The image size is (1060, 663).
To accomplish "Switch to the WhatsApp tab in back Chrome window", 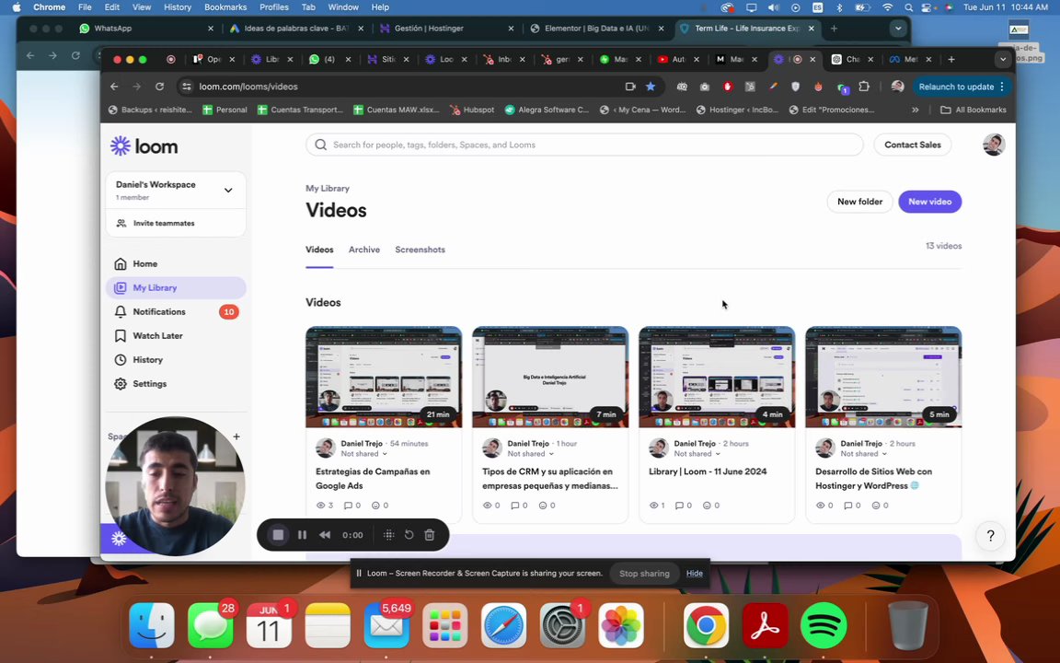I will click(146, 29).
